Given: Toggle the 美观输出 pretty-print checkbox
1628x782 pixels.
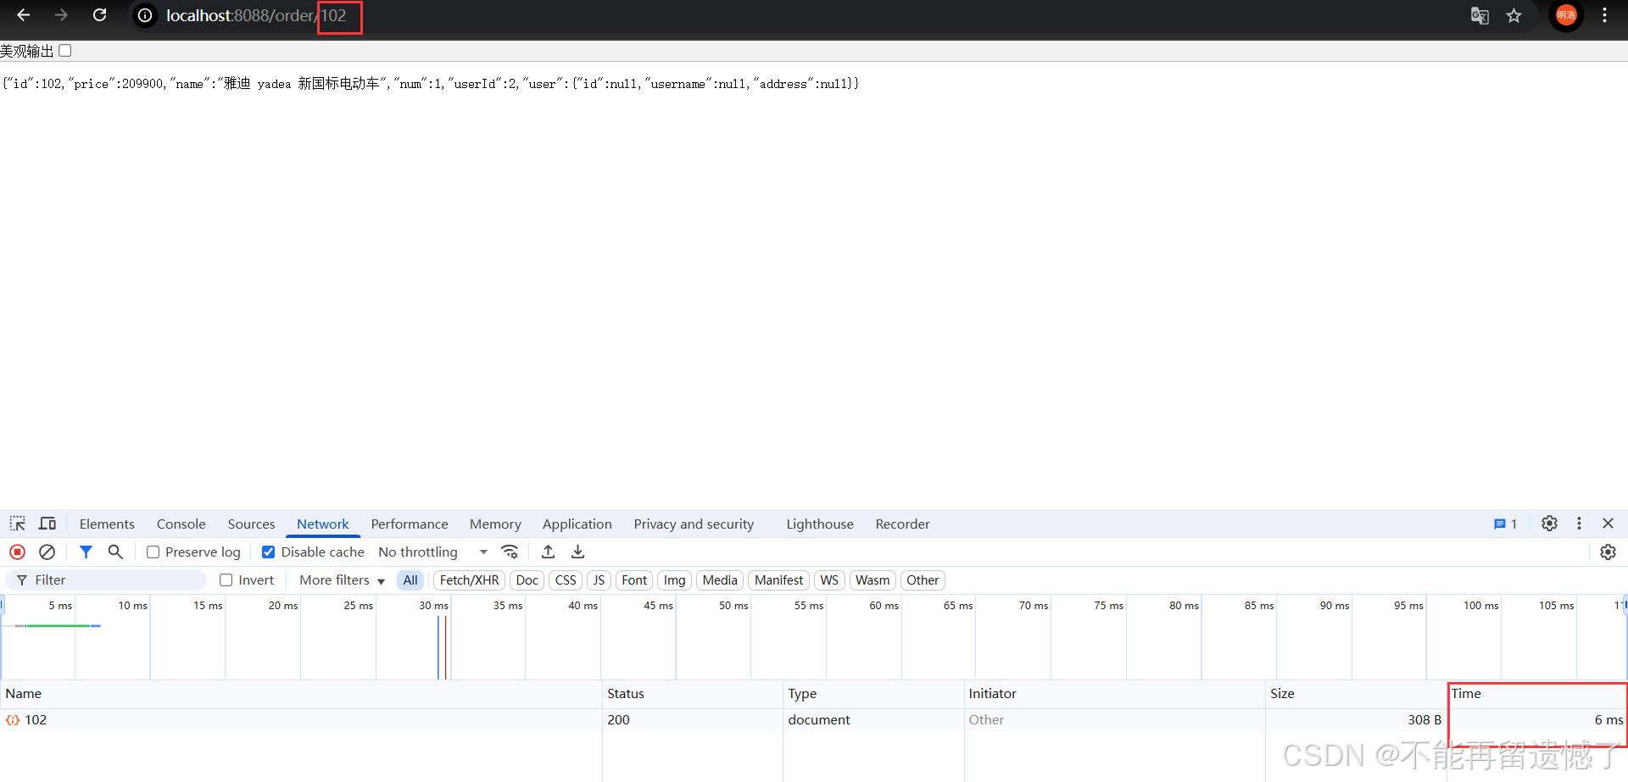Looking at the screenshot, I should (65, 51).
